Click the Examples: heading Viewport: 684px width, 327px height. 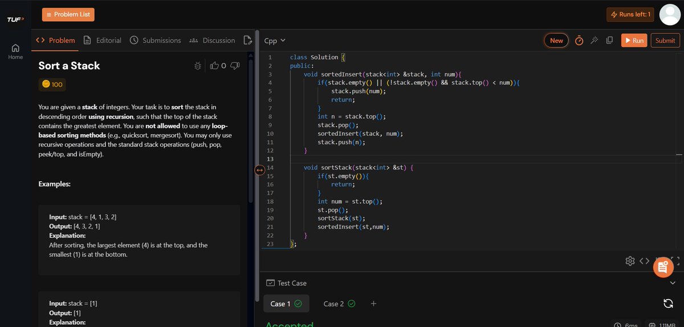point(55,184)
